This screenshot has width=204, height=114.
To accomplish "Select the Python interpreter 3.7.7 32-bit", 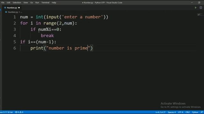I will tap(6, 112).
